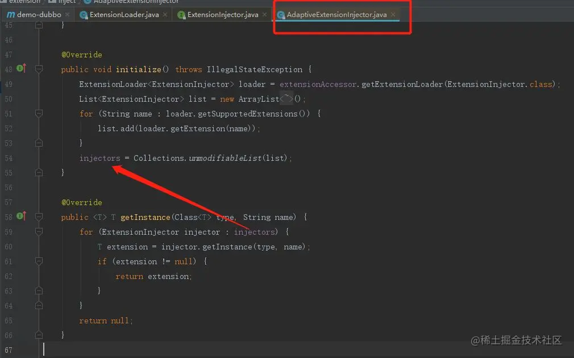This screenshot has width=574, height=358.
Task: Click the injectors field on line 54
Action: click(x=99, y=158)
